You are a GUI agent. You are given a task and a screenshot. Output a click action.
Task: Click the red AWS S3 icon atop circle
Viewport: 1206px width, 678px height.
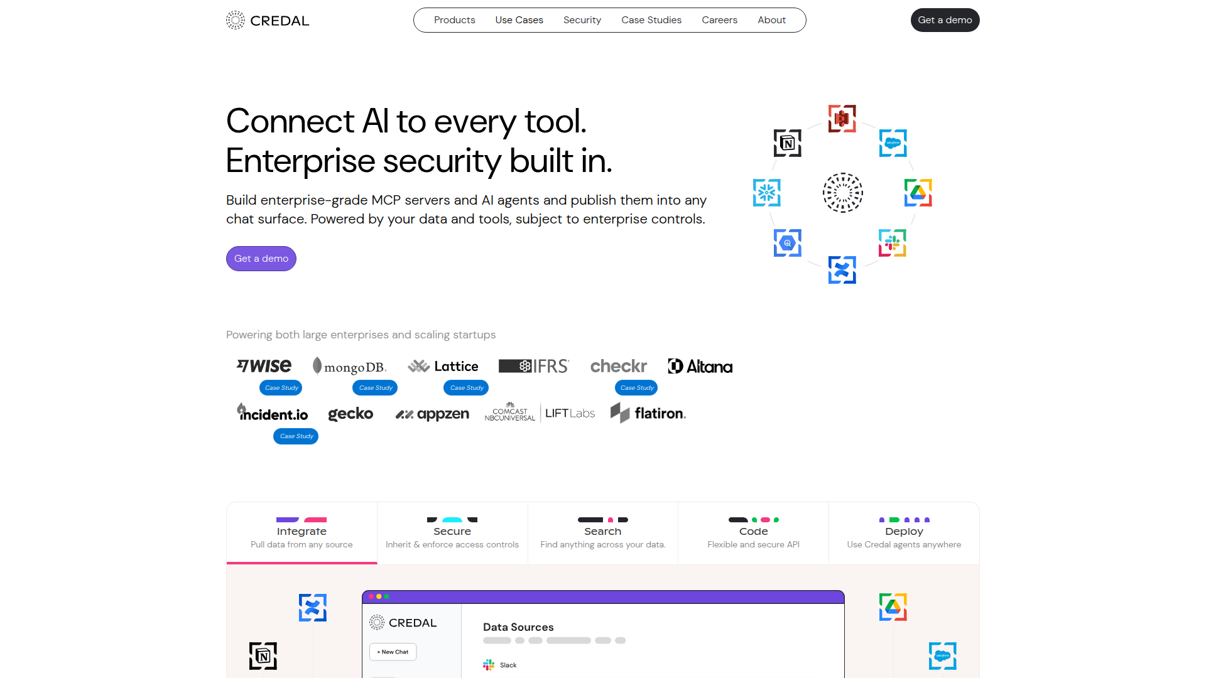[x=842, y=118]
